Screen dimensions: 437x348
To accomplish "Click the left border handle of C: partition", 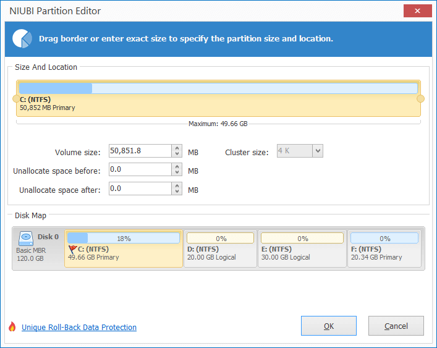I will click(x=16, y=99).
